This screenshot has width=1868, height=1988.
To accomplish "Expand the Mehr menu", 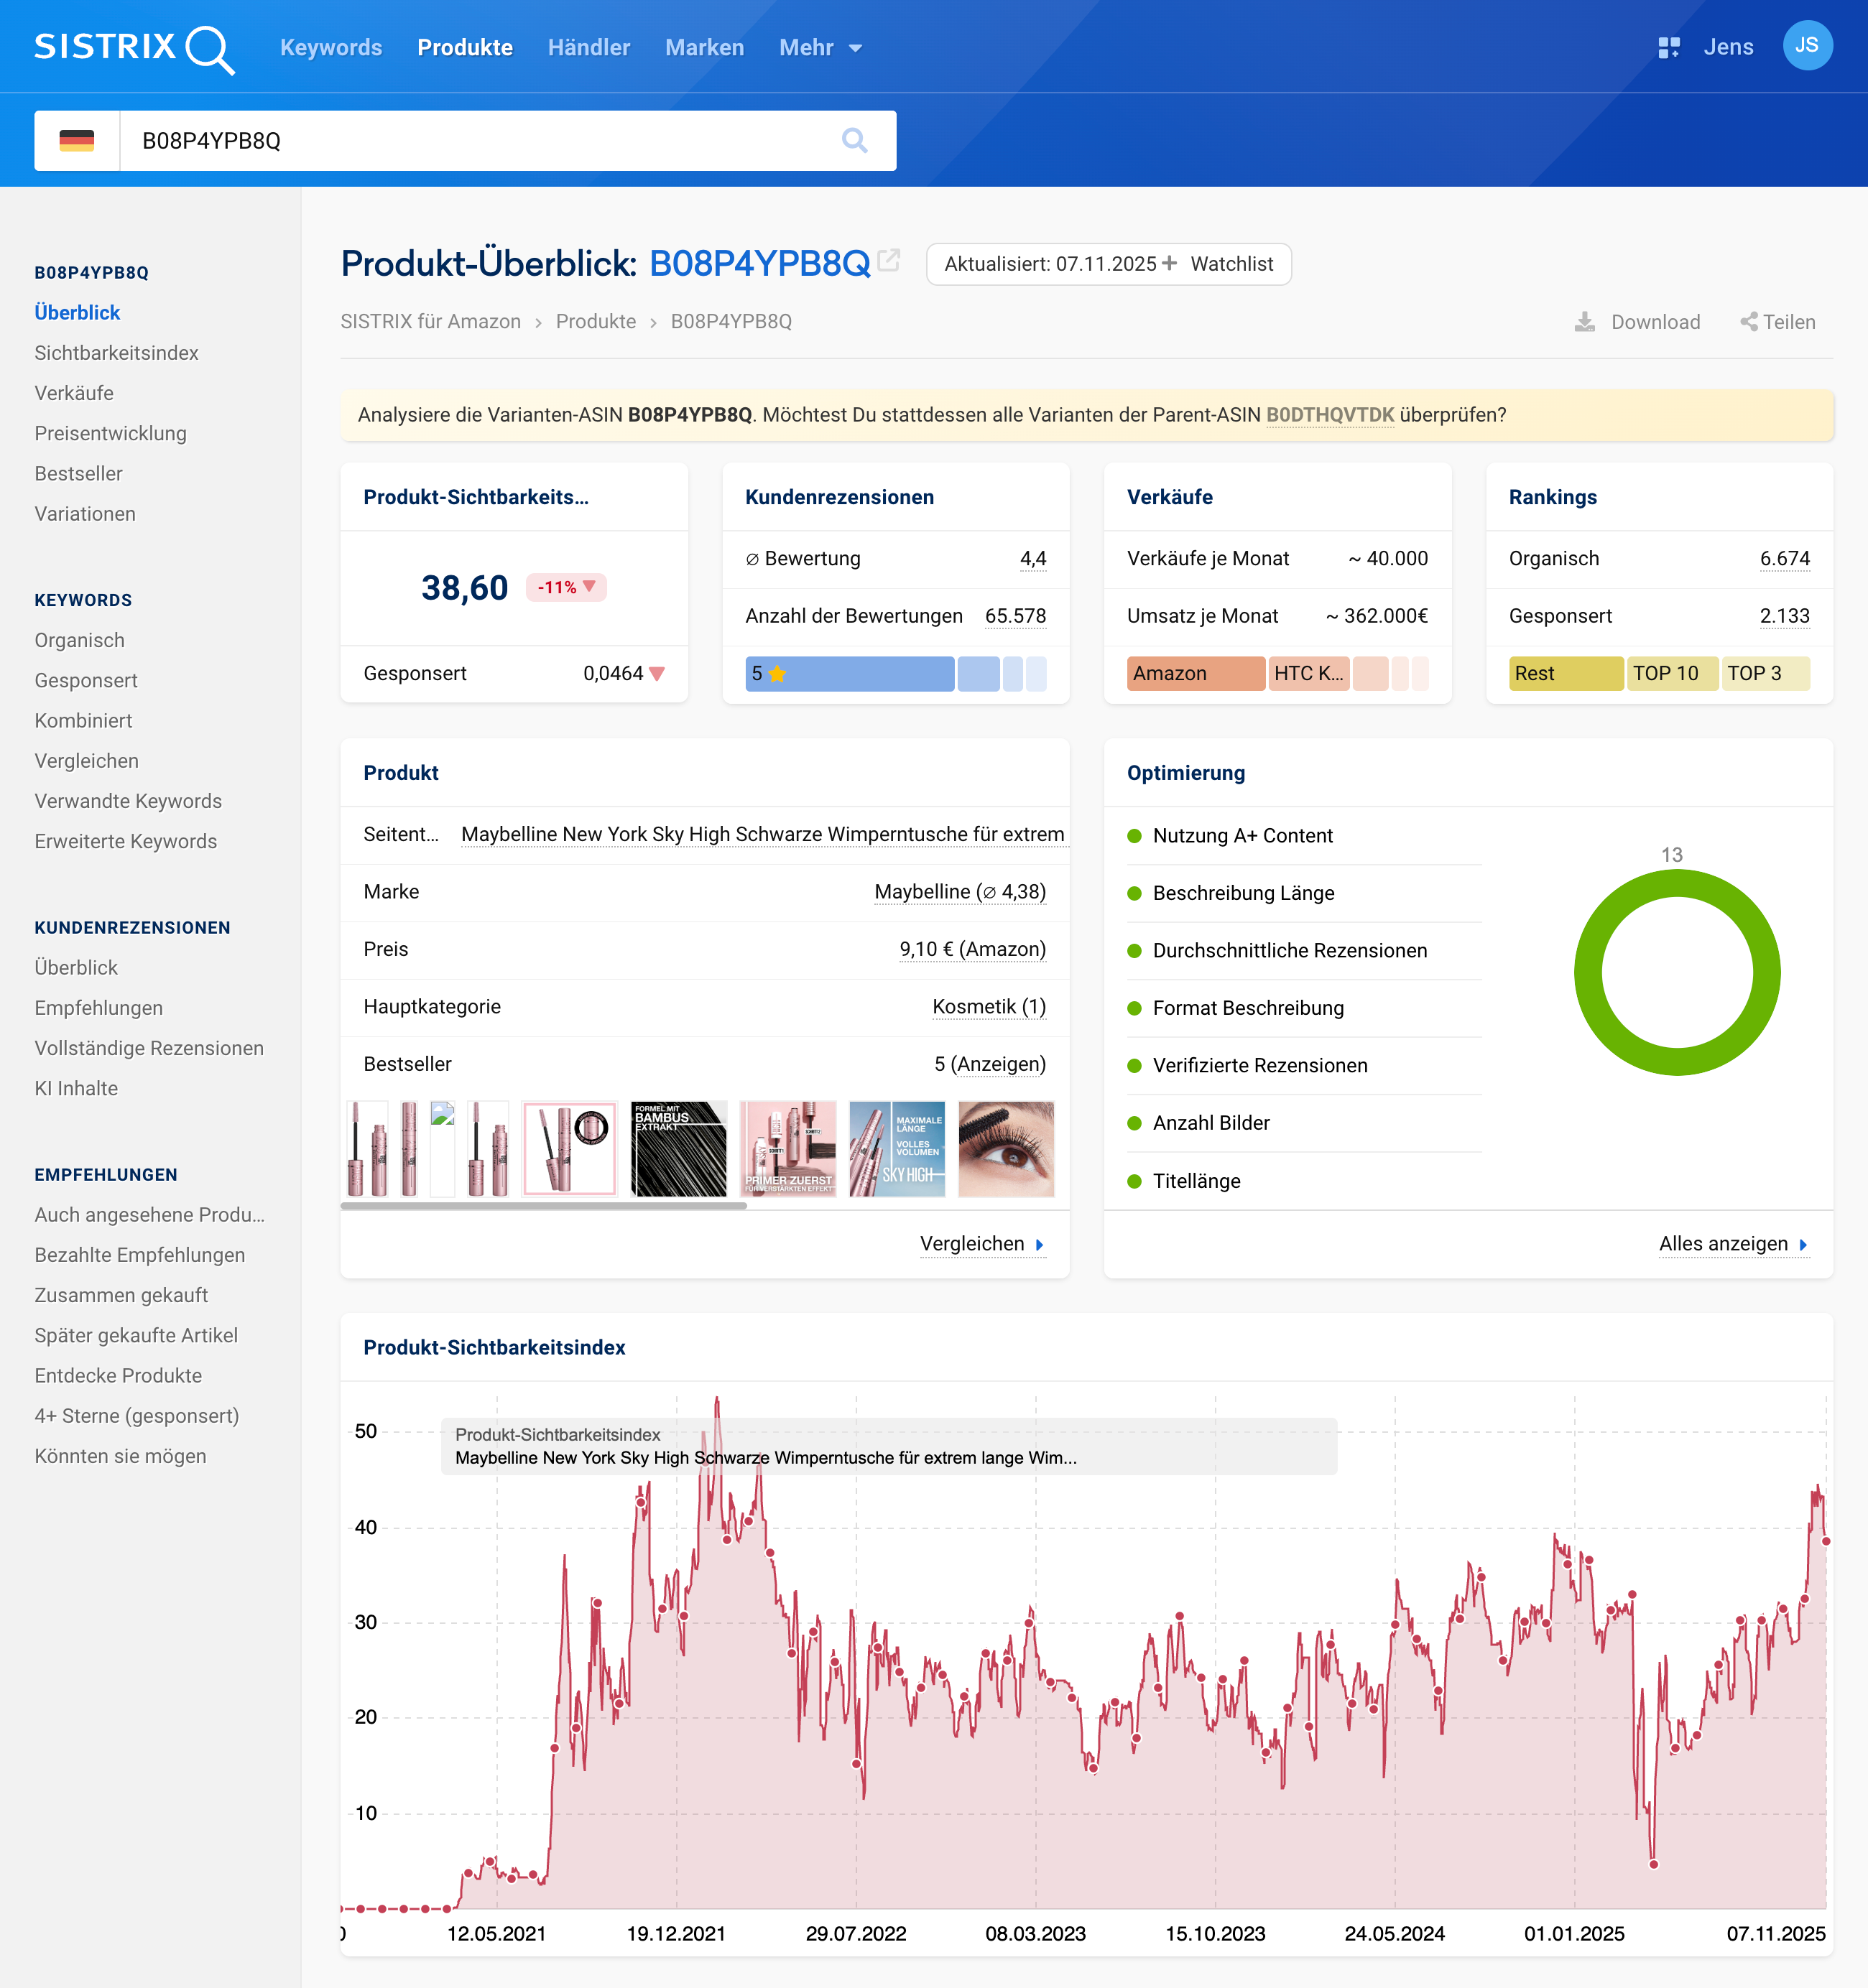I will 820,47.
